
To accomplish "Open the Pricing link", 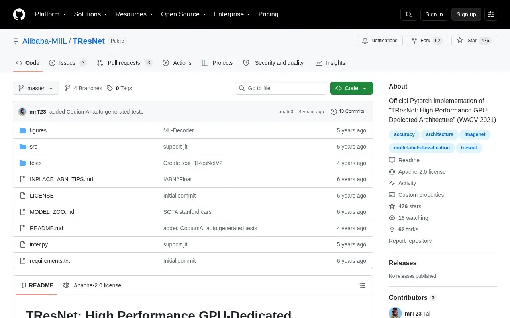I will [x=268, y=14].
